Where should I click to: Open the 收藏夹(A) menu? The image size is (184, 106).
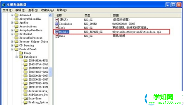pos(47,10)
